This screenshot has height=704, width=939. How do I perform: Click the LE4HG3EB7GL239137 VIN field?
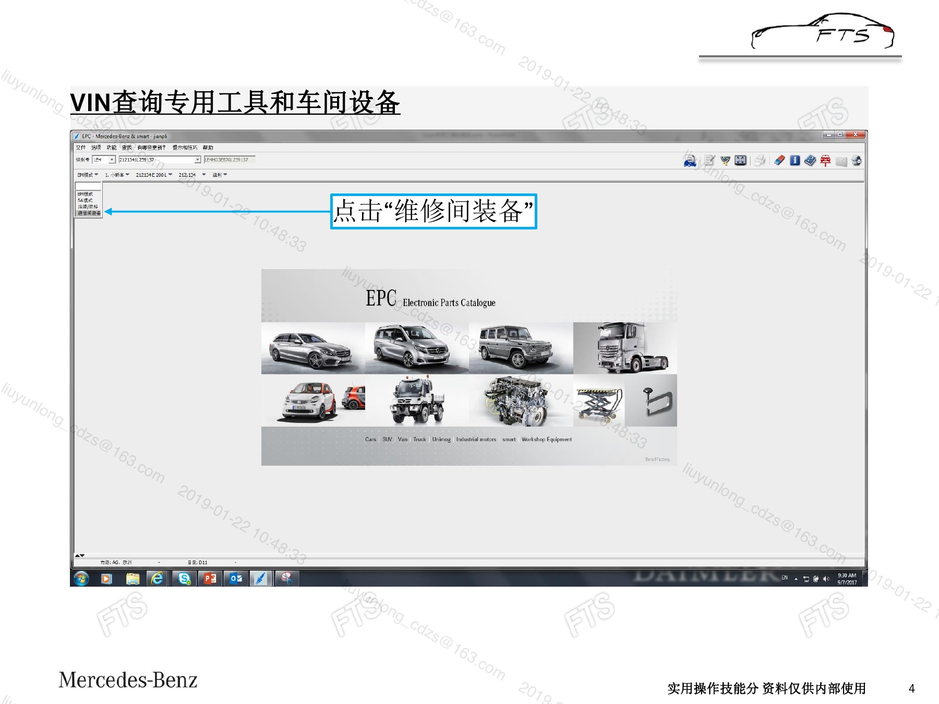230,160
